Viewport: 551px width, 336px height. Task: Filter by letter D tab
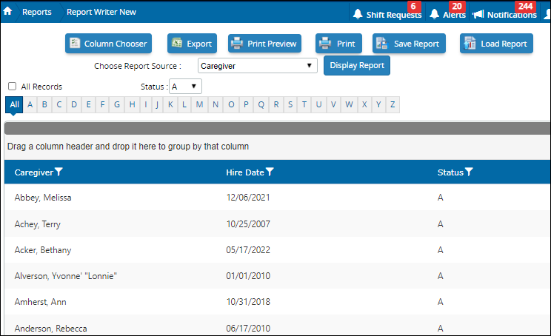[x=74, y=104]
